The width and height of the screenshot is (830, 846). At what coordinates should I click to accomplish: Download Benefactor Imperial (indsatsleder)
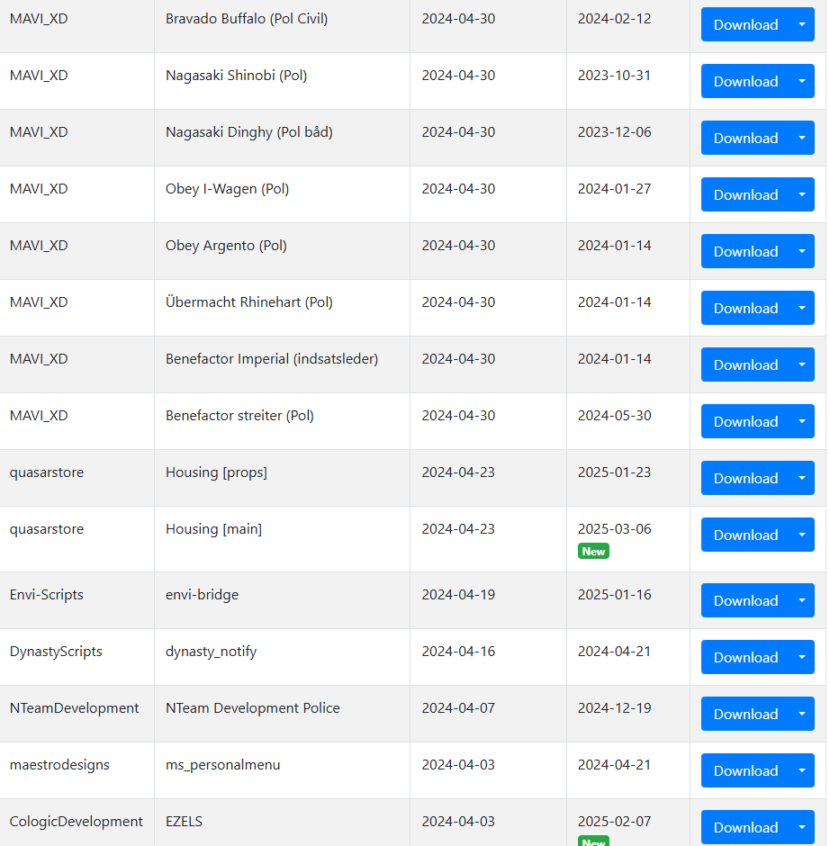tap(745, 364)
